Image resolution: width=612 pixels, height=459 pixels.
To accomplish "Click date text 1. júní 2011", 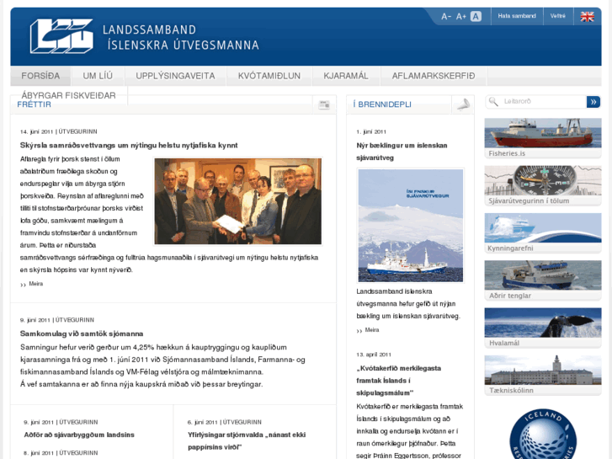I will tap(371, 131).
